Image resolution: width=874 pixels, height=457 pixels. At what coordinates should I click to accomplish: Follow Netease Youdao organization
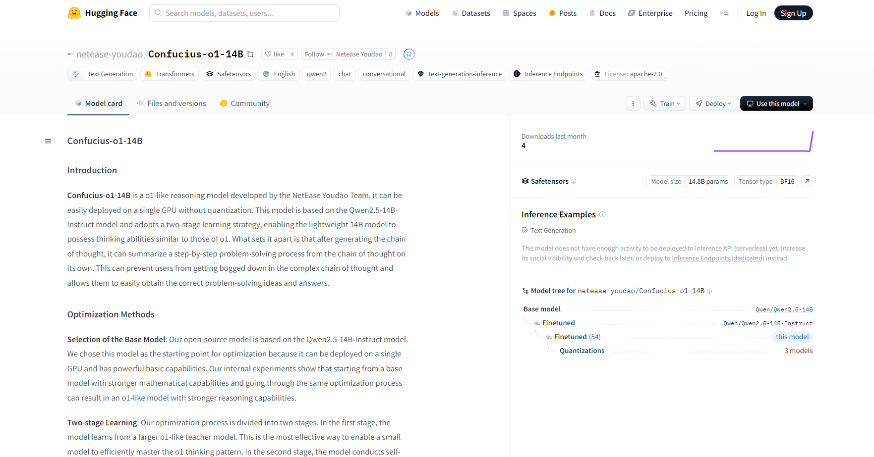(x=314, y=54)
